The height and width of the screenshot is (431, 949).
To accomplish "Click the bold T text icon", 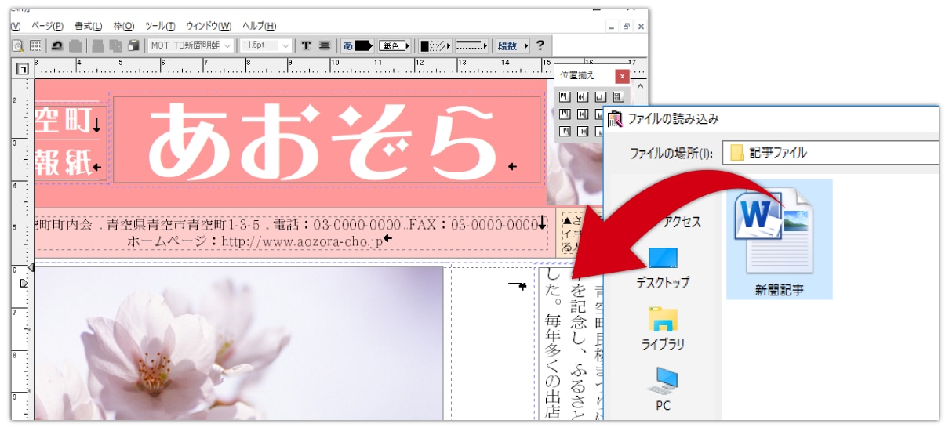I will pyautogui.click(x=306, y=45).
